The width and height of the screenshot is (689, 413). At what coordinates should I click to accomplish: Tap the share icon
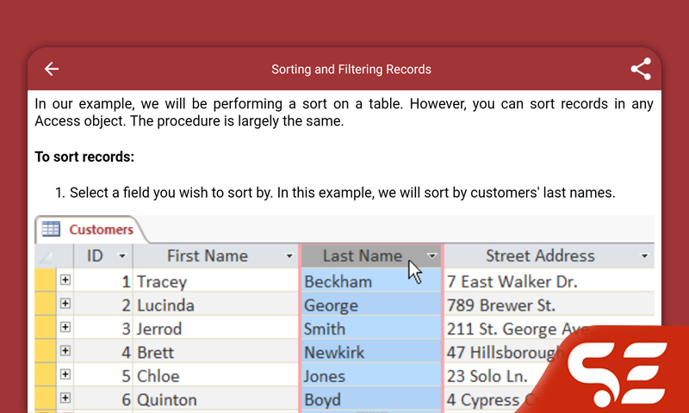(641, 69)
